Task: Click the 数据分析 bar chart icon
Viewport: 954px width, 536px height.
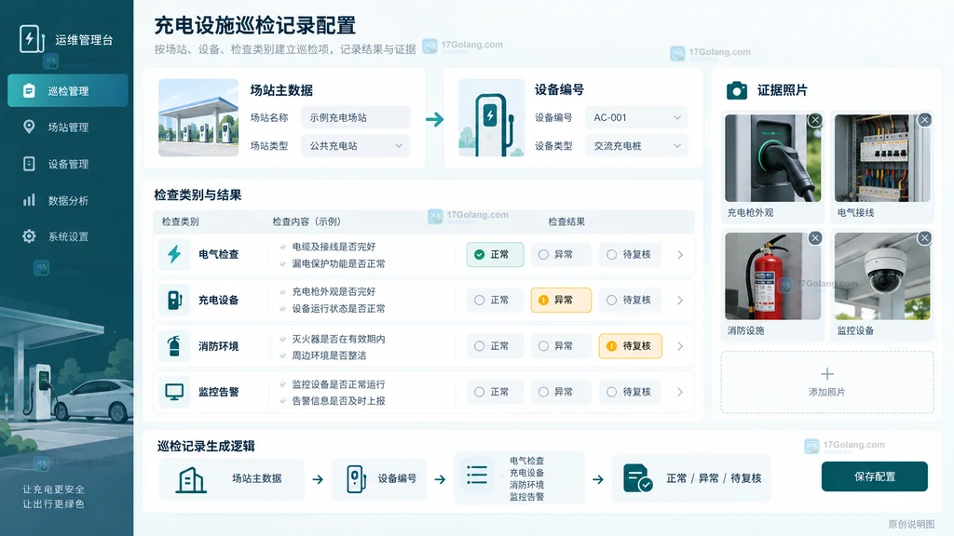Action: click(29, 200)
